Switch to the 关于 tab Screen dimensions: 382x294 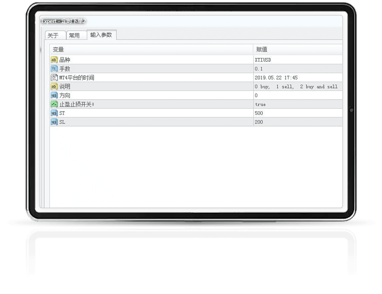pos(55,36)
